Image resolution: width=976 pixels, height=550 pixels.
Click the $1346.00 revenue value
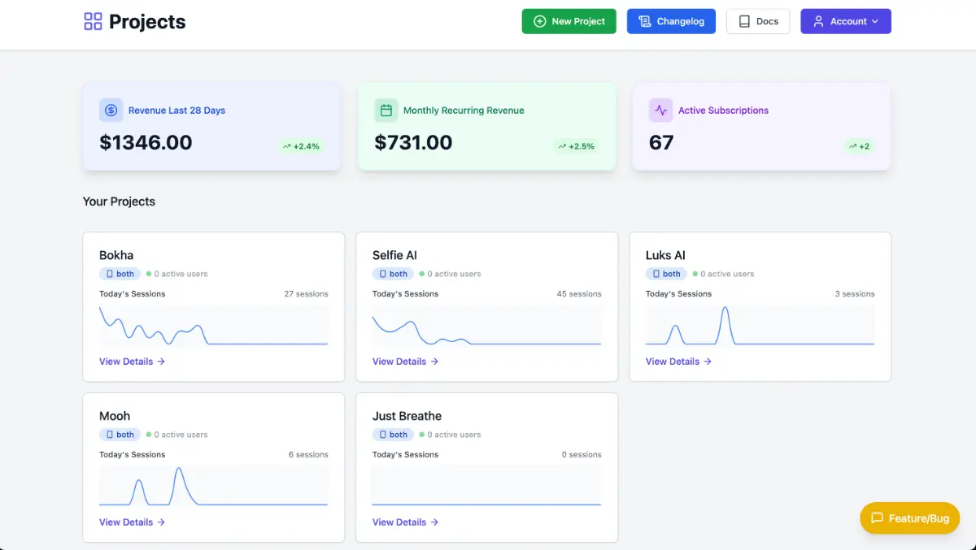coord(146,143)
